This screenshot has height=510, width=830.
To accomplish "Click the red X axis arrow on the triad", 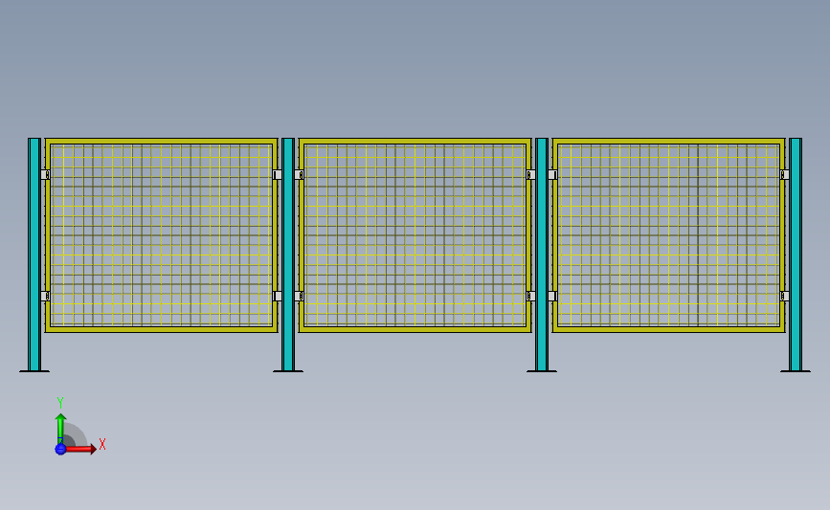I will pos(80,449).
